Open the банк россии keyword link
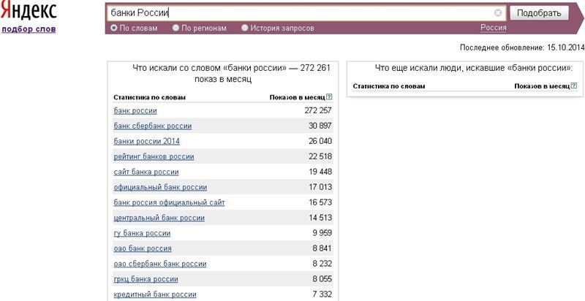585x301 pixels. [x=135, y=110]
